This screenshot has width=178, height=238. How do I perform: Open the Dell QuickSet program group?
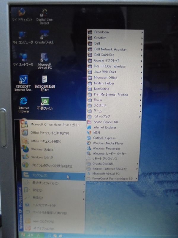115,55
